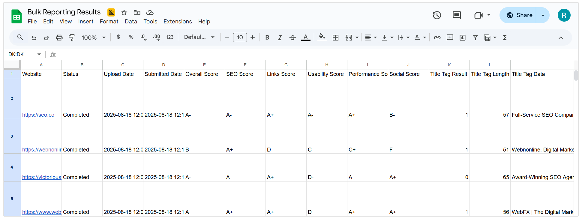582x219 pixels.
Task: Open the Tools menu
Action: 150,22
